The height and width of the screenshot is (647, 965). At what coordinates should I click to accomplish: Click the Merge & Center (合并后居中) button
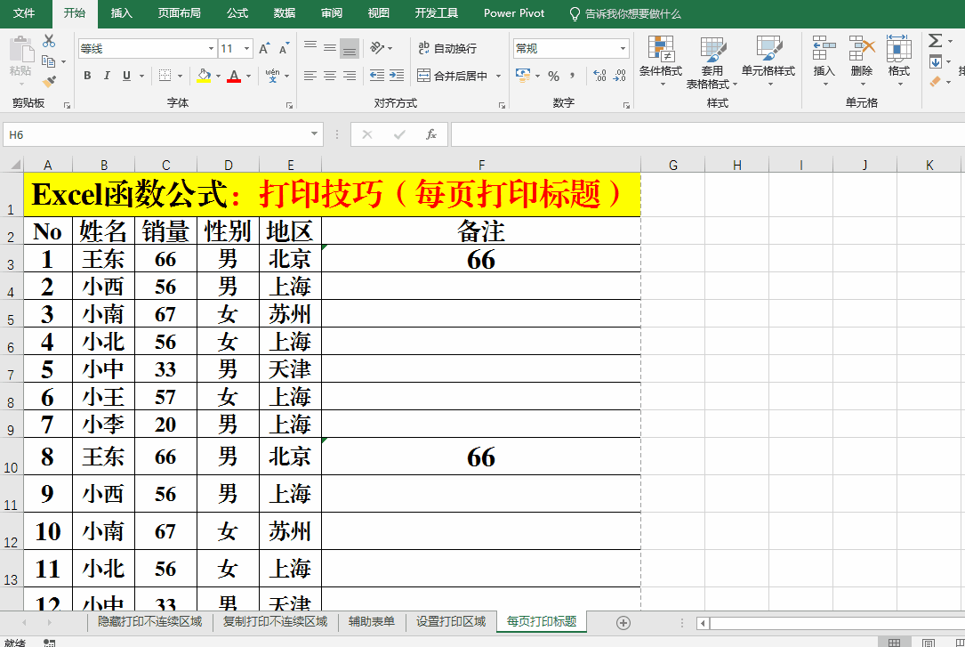coord(453,76)
